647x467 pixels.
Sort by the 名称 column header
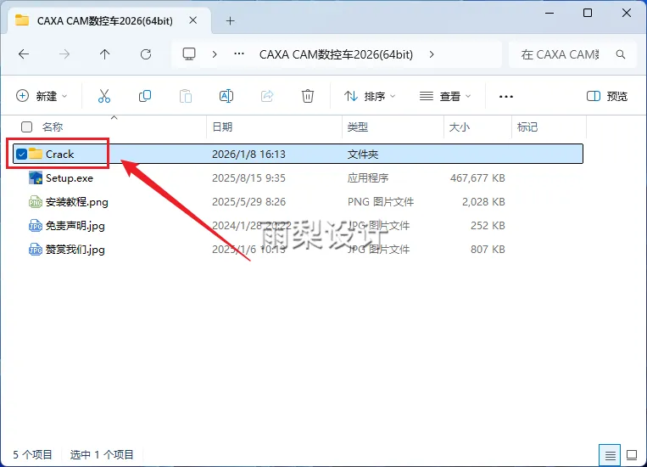click(x=53, y=127)
